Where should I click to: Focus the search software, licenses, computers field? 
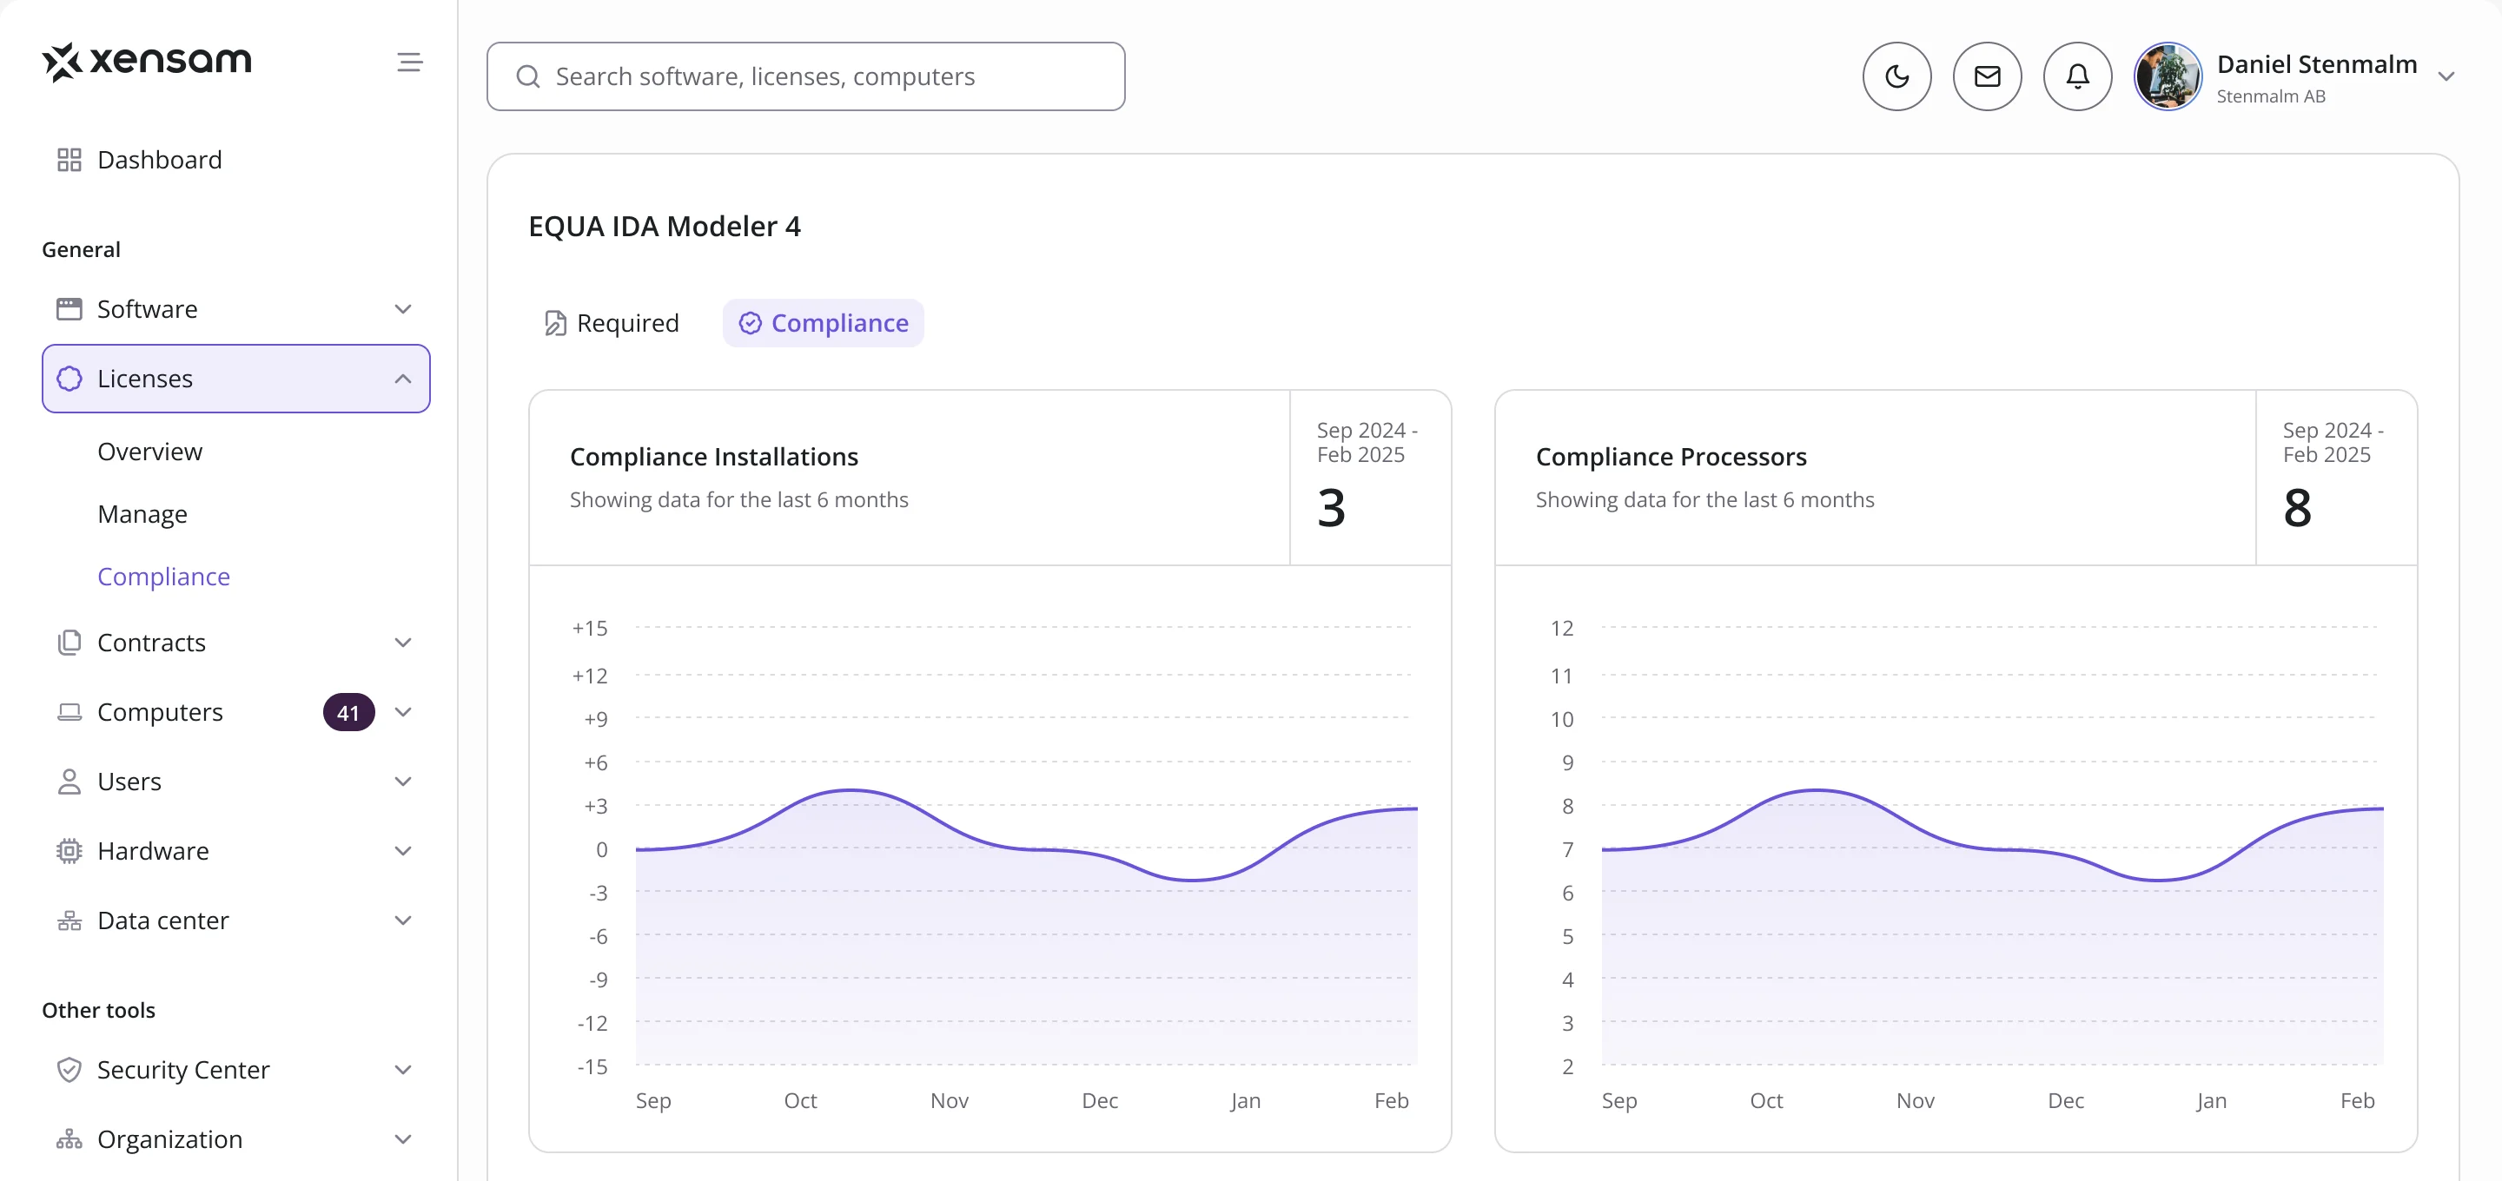pos(805,76)
